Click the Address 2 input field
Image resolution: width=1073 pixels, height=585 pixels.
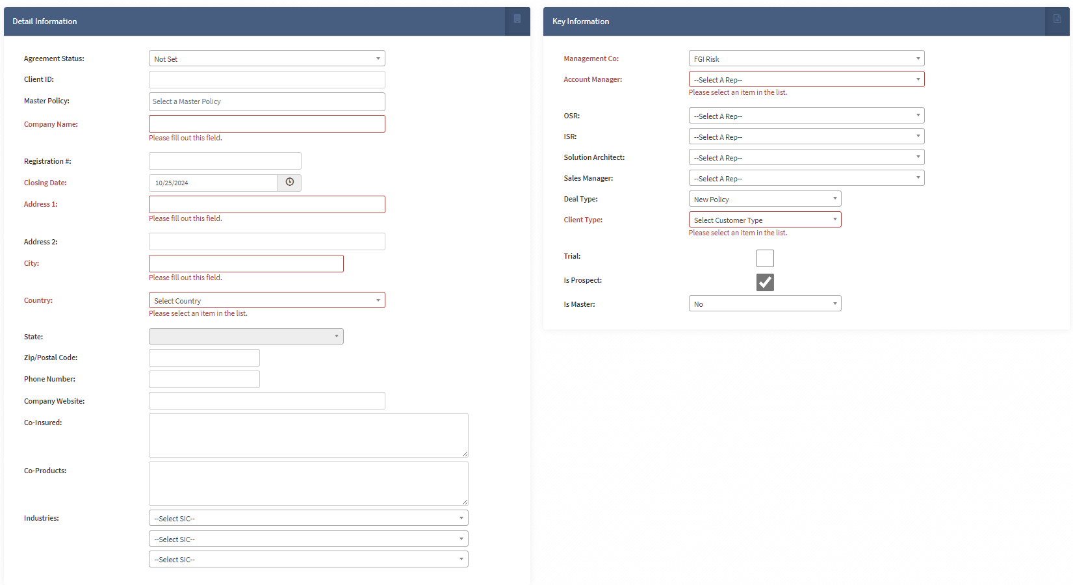tap(267, 242)
